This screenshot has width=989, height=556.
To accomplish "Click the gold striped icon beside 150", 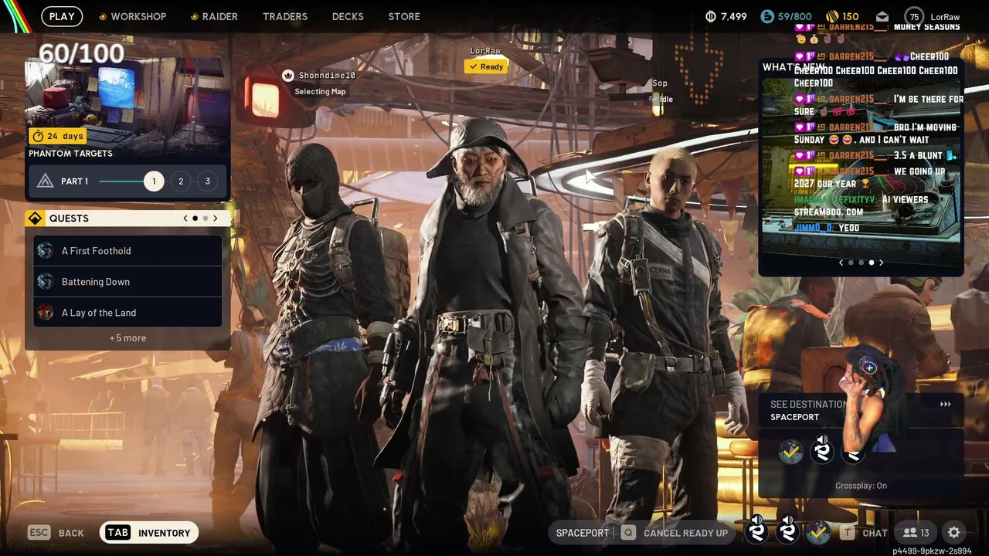I will (x=832, y=16).
